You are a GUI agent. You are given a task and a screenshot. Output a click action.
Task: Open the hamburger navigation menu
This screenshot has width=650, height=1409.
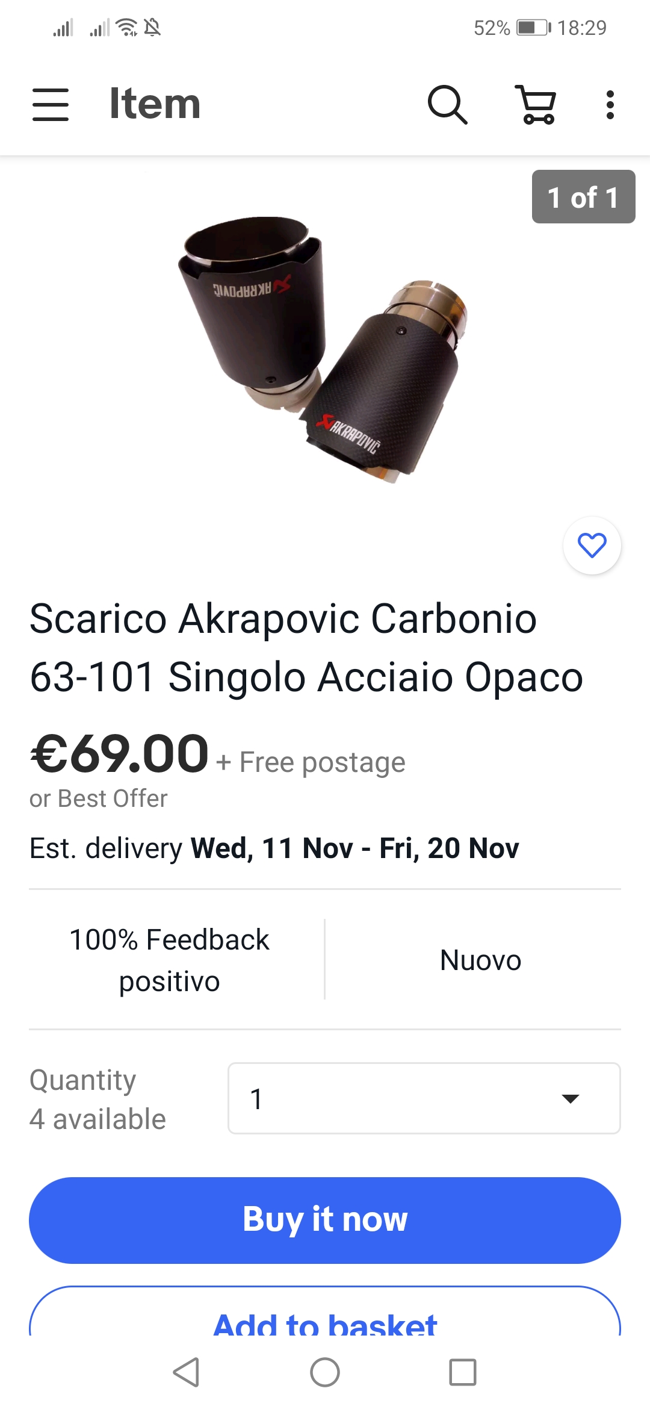51,104
